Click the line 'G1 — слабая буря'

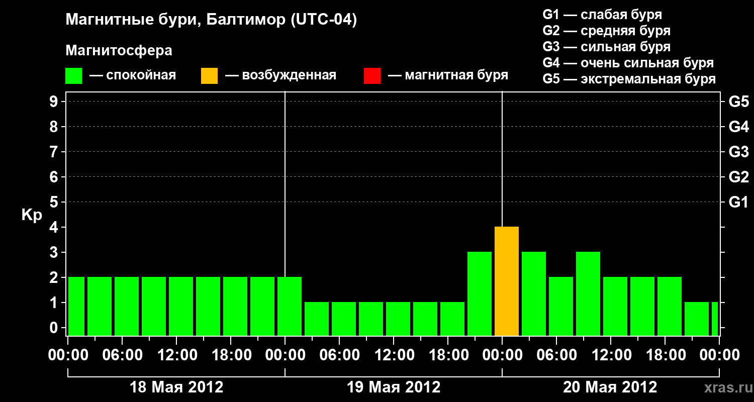point(602,15)
